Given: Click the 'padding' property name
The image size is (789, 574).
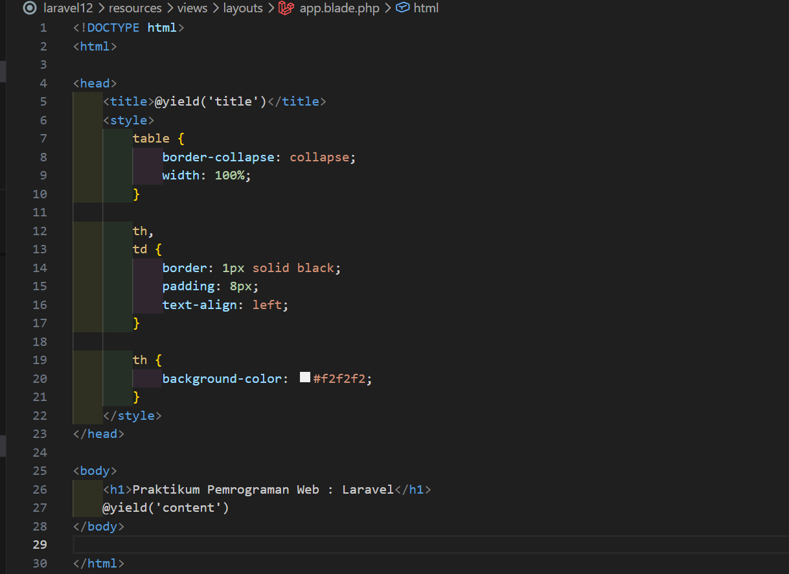Looking at the screenshot, I should (189, 286).
